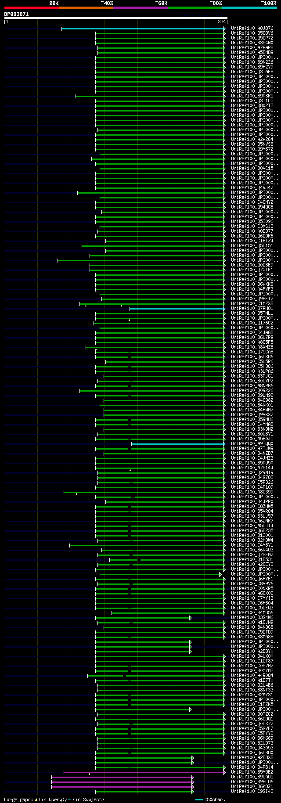Screen dimensions: 281x803
Task: Click the UniRef100_Q5I096 entry
Action: [x=252, y=222]
